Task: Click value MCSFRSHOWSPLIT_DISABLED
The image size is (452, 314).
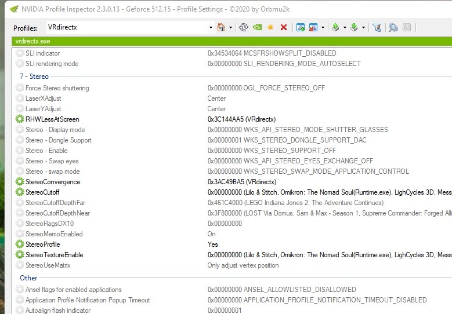Action: pos(290,53)
